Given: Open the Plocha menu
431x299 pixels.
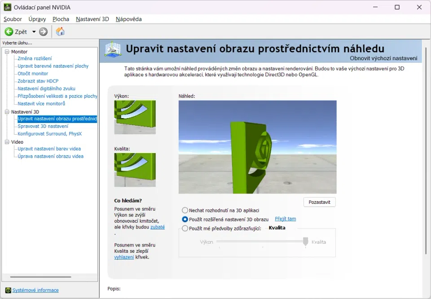Looking at the screenshot, I should [x=61, y=19].
